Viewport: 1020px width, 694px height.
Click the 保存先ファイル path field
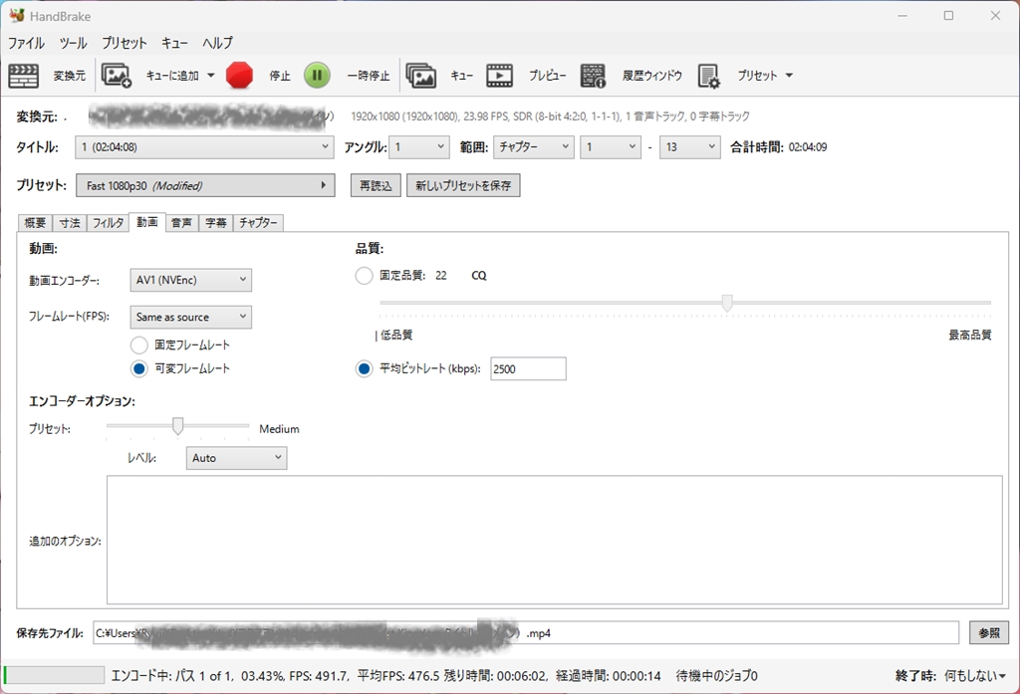tap(526, 633)
